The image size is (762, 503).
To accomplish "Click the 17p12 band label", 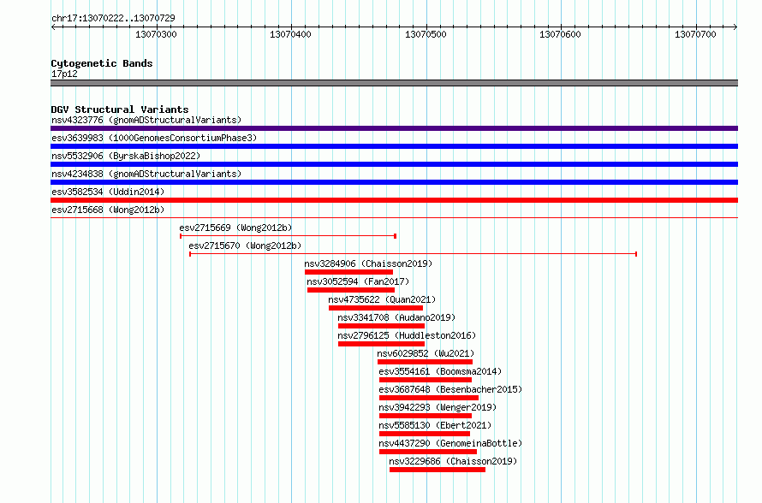I will (64, 74).
